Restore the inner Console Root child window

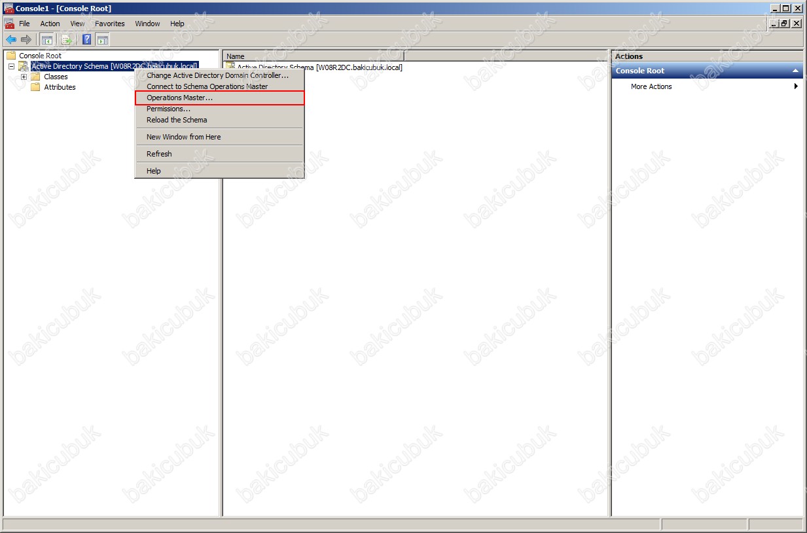click(785, 24)
